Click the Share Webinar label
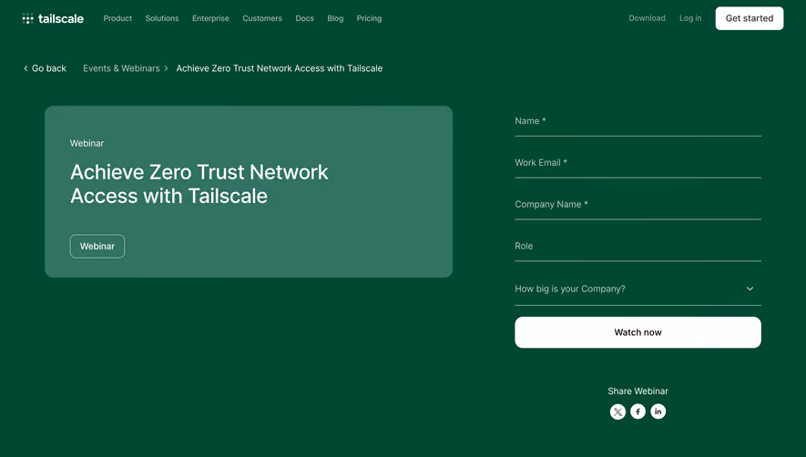806x457 pixels. 638,391
